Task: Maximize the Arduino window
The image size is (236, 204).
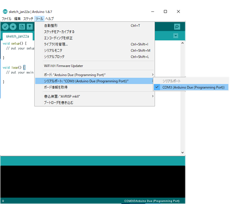Action: (165, 11)
